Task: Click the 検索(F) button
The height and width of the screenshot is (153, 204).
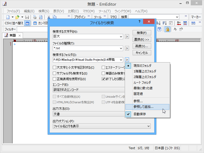Action: (x=142, y=33)
